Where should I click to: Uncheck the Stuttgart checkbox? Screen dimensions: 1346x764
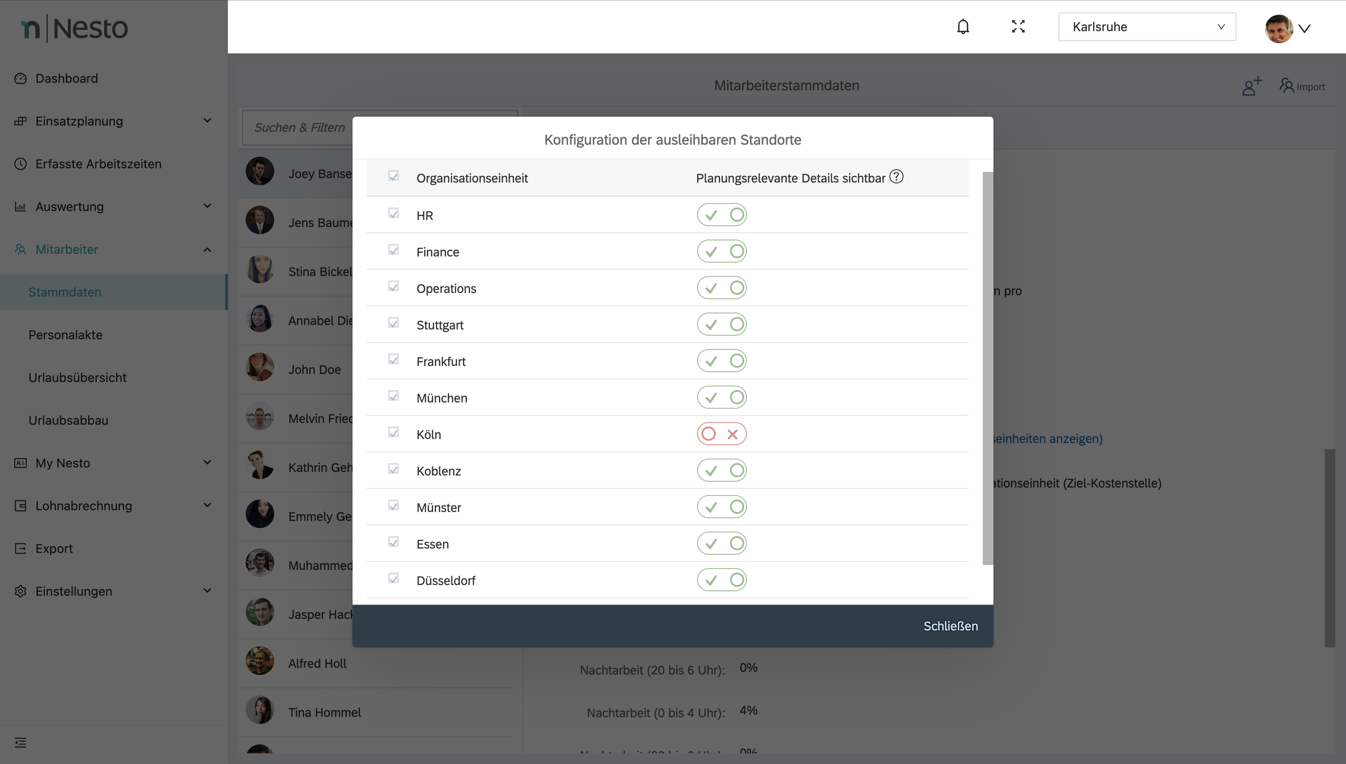pyautogui.click(x=393, y=323)
